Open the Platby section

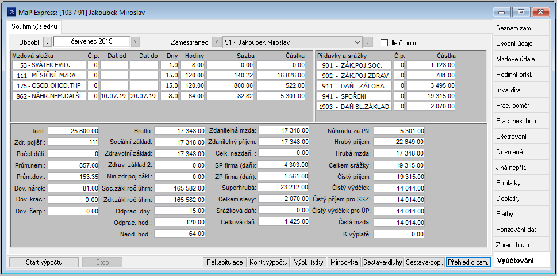click(x=521, y=214)
